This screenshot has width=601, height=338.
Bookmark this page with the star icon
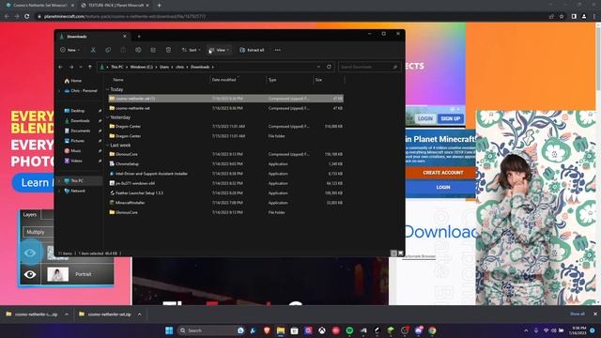click(x=562, y=17)
